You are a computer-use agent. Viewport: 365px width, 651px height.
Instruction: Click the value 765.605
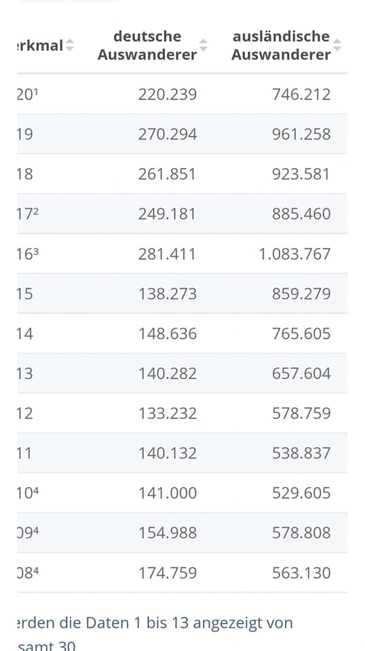[301, 334]
